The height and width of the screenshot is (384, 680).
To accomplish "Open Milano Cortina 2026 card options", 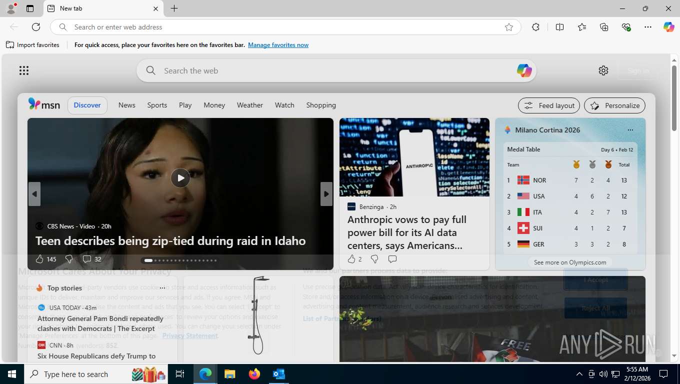I will click(630, 130).
